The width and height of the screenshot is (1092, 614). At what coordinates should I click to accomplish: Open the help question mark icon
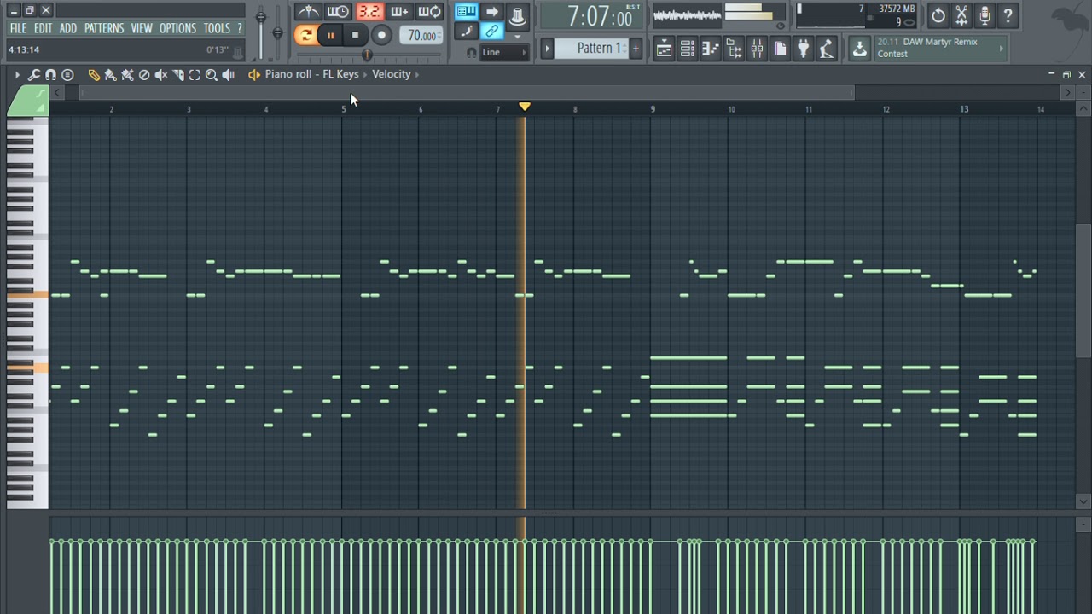tap(1008, 15)
